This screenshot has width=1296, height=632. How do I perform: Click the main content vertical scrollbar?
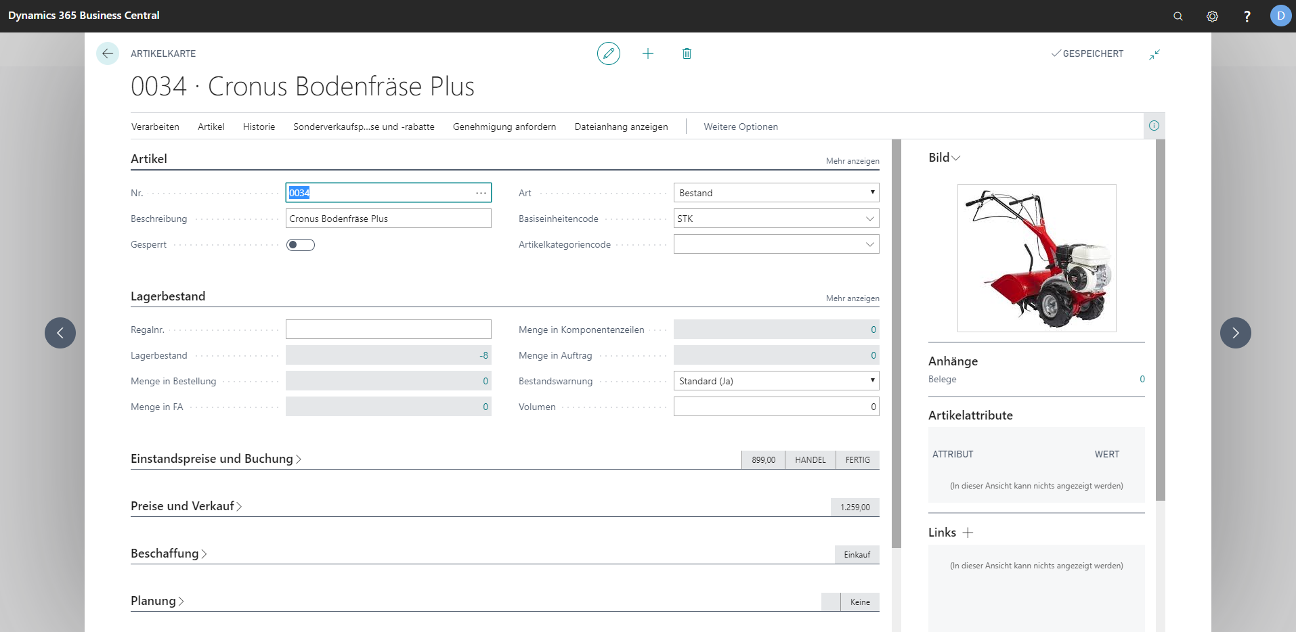pos(897,343)
